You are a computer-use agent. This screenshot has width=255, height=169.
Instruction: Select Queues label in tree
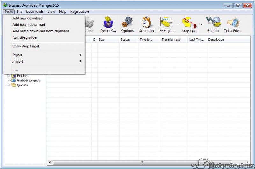pos(22,85)
